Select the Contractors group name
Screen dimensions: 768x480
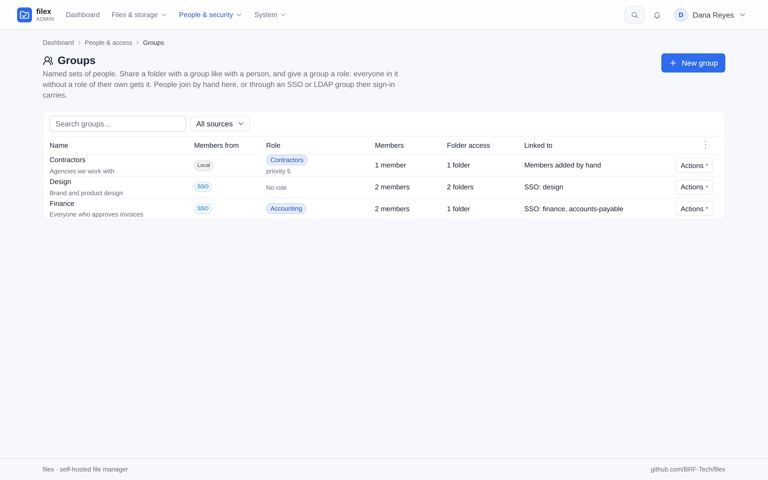pos(67,160)
